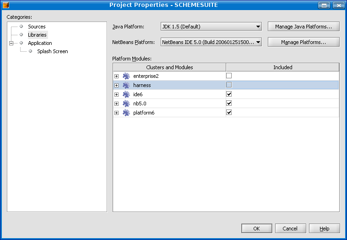The width and height of the screenshot is (347, 240).
Task: Click the nb5.0 cluster puzzle icon
Action: click(x=126, y=104)
